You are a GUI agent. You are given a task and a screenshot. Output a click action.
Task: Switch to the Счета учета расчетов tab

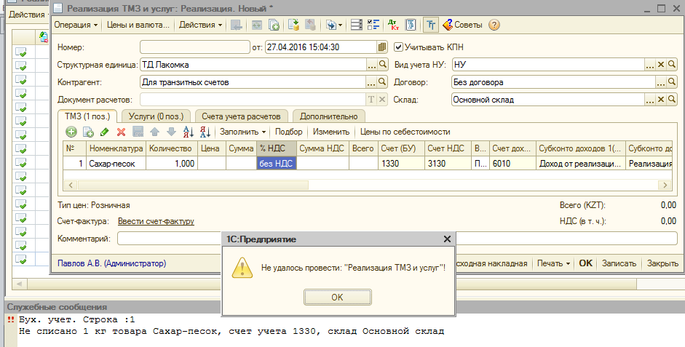[241, 116]
